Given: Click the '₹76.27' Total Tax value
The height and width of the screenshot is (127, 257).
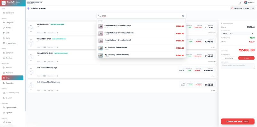Looking at the screenshot, I should (x=252, y=42).
